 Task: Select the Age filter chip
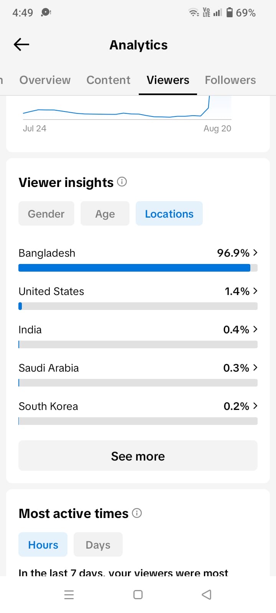coord(105,213)
